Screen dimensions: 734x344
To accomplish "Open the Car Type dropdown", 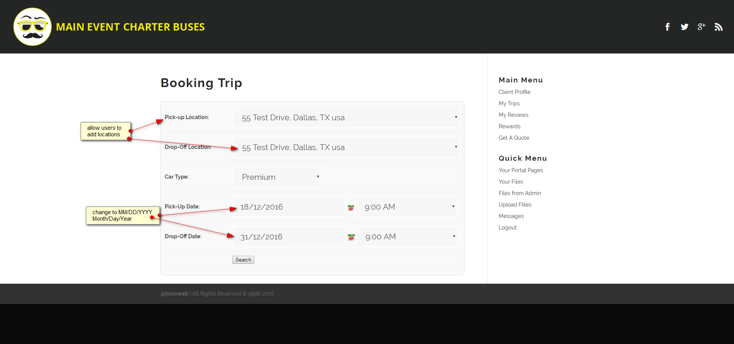I will [277, 177].
